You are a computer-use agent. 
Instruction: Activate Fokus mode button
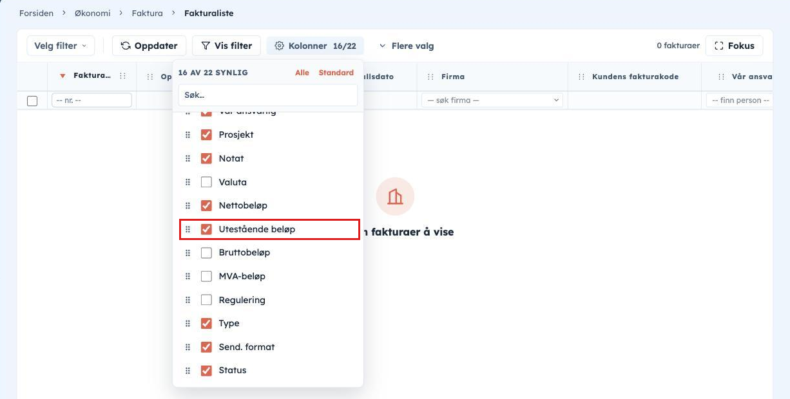point(735,46)
